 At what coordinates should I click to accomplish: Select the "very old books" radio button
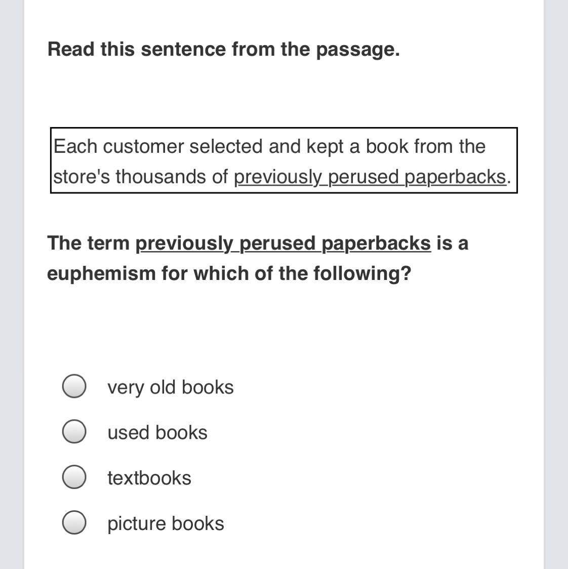click(x=74, y=386)
